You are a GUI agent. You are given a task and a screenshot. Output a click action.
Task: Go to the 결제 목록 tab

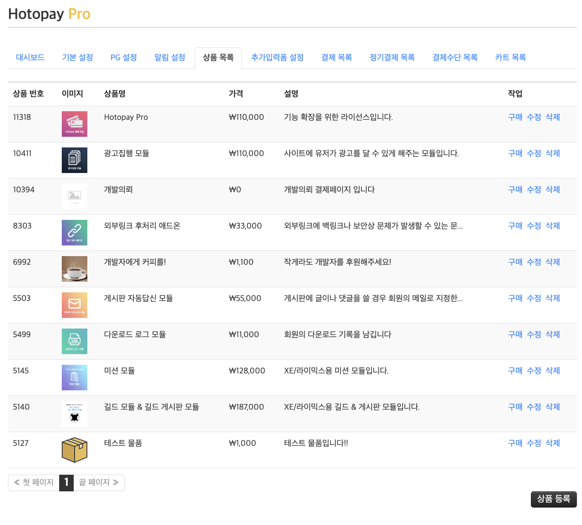point(337,58)
